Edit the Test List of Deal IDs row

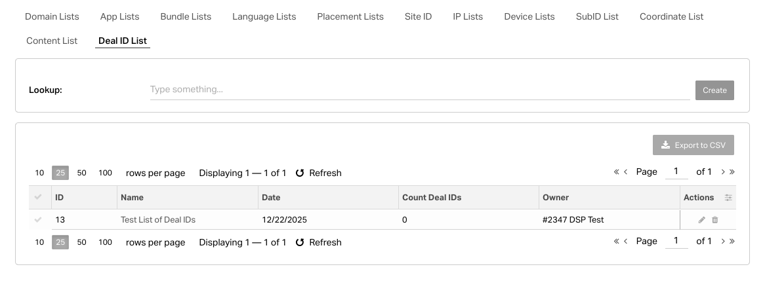pyautogui.click(x=701, y=220)
